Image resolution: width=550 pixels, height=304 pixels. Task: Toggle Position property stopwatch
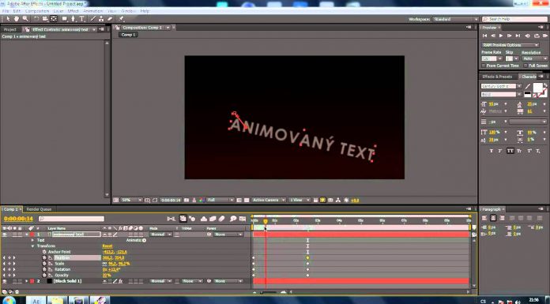coord(44,257)
